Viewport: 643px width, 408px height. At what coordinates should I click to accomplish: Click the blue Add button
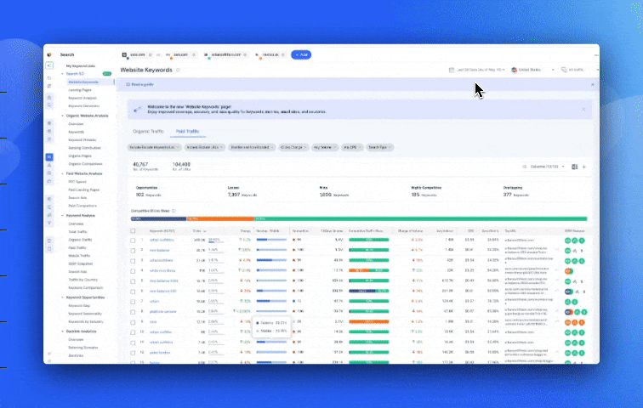(301, 54)
